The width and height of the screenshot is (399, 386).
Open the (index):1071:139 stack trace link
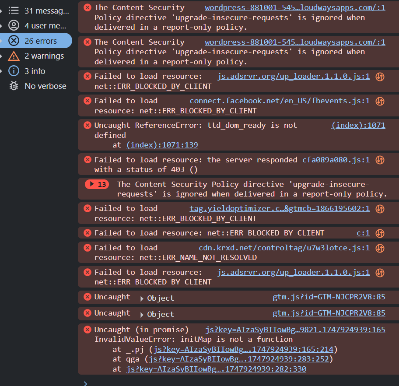pyautogui.click(x=162, y=145)
